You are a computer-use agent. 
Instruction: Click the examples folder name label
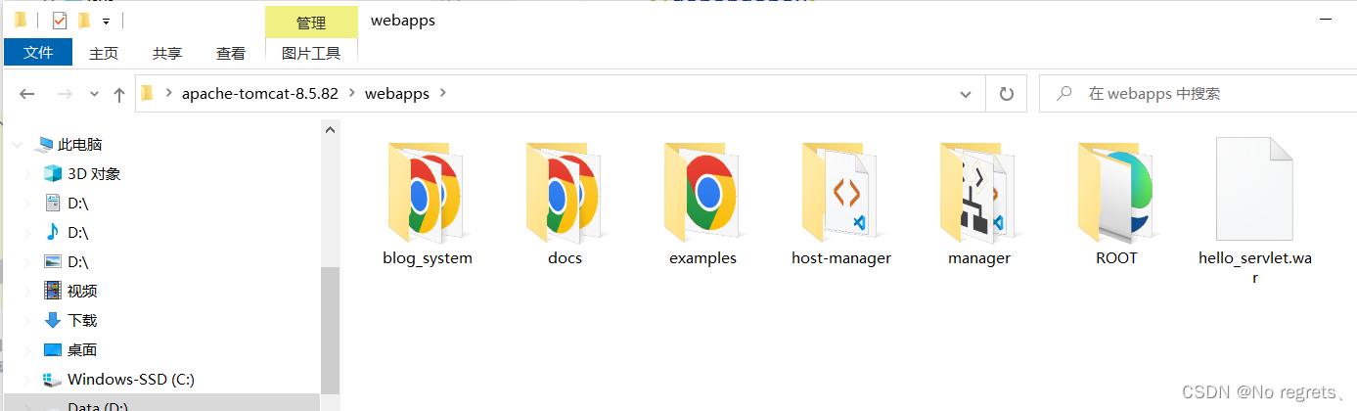(x=702, y=258)
